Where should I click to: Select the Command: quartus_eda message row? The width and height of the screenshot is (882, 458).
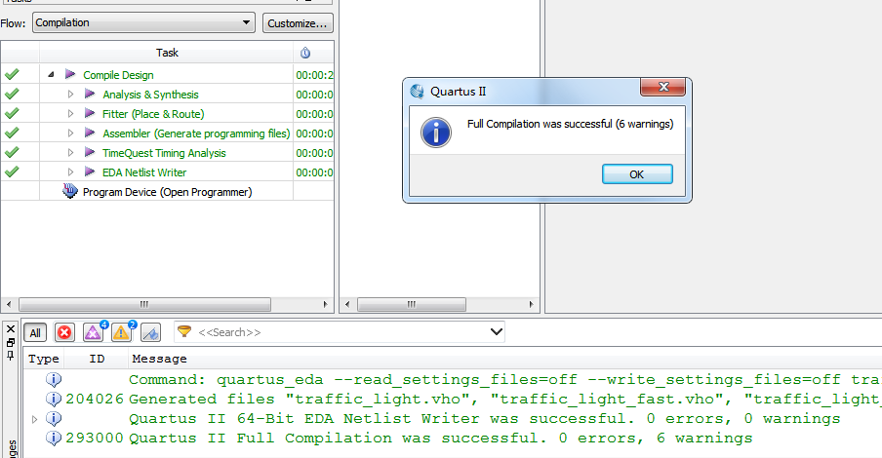tap(453, 380)
